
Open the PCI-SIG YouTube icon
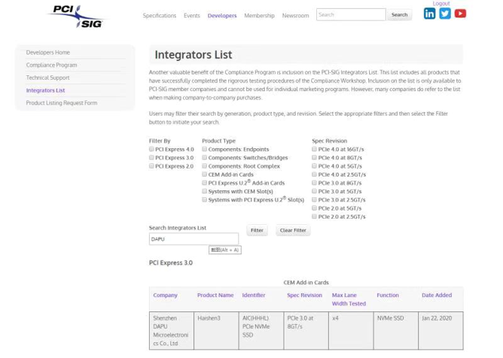(x=460, y=14)
